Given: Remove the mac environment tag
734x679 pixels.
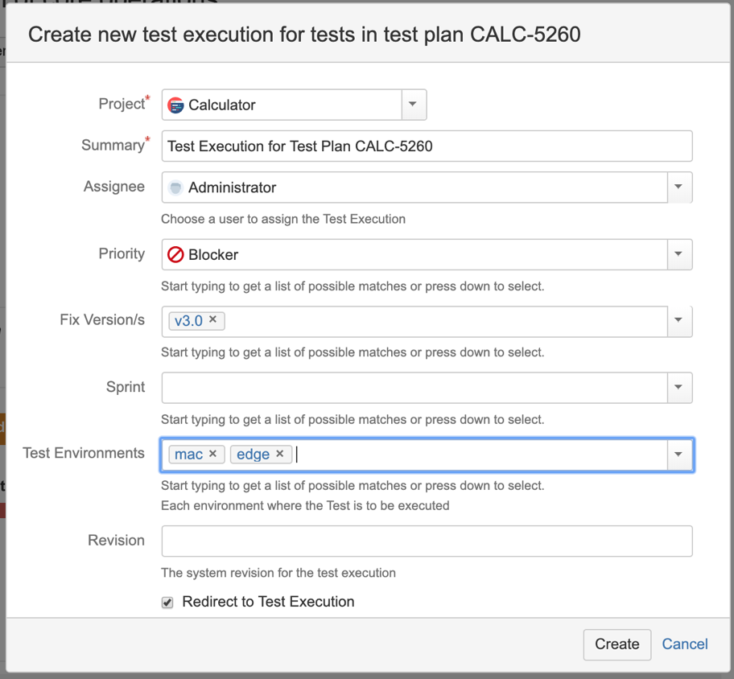Looking at the screenshot, I should click(x=212, y=454).
